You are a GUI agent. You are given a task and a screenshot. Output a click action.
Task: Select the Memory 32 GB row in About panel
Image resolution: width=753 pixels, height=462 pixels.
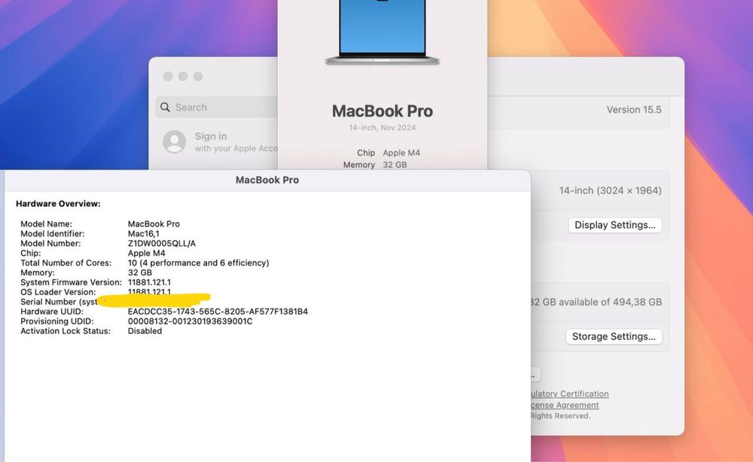tap(375, 165)
